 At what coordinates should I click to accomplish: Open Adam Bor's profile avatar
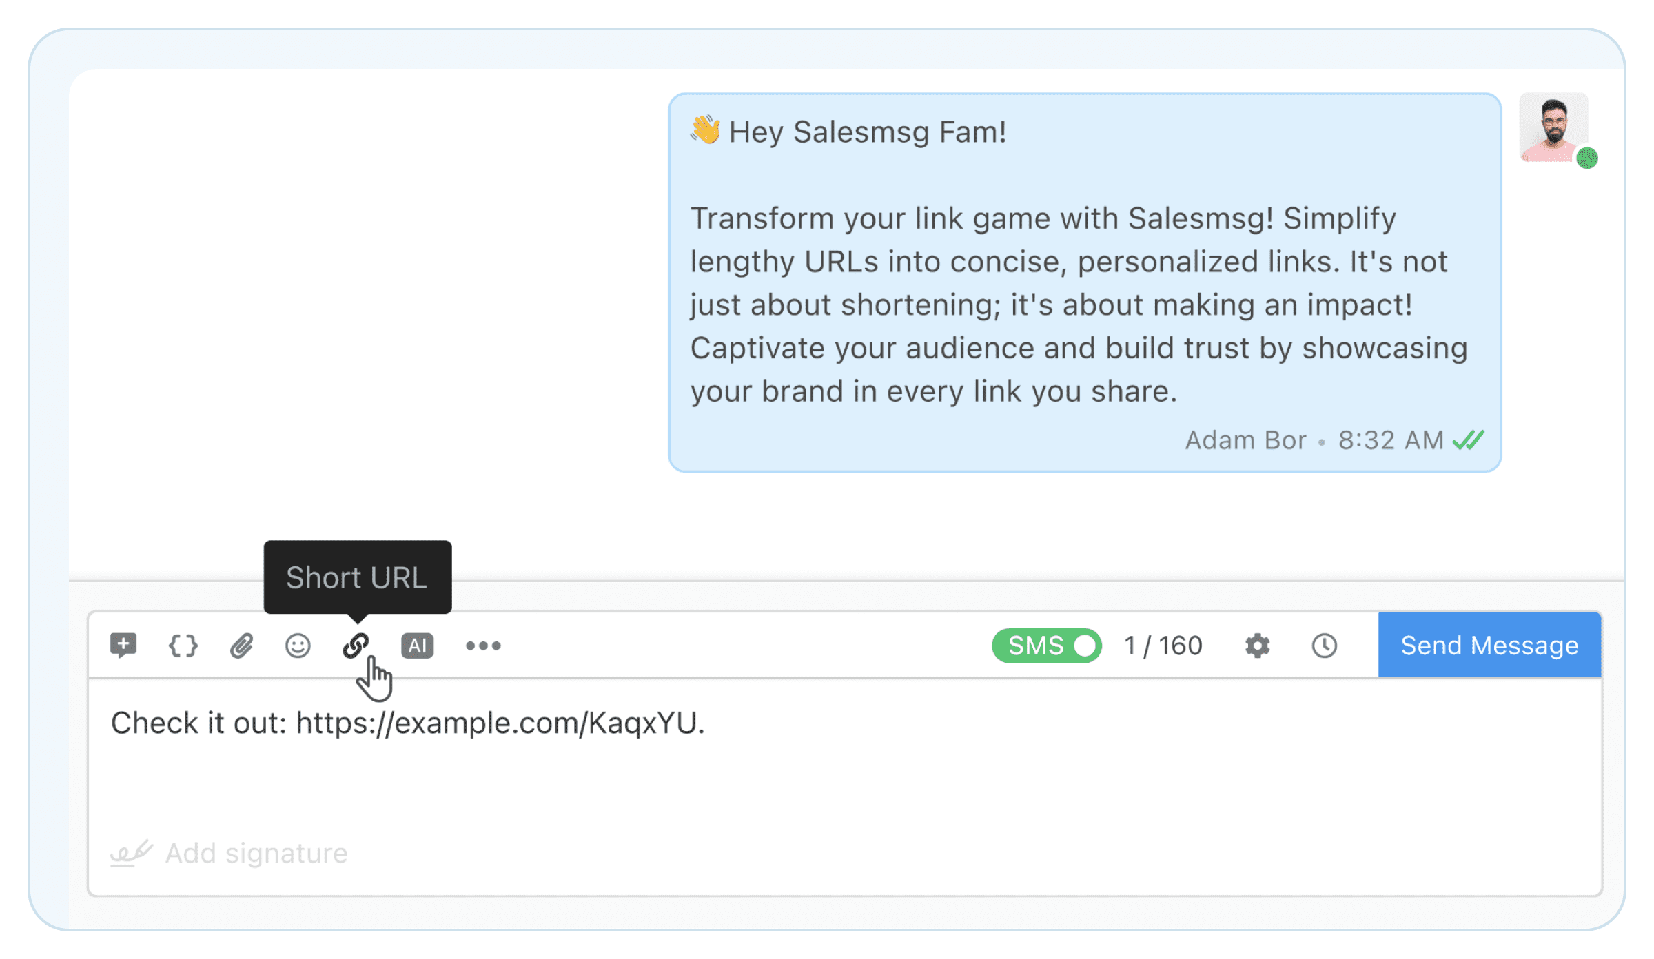(x=1554, y=127)
